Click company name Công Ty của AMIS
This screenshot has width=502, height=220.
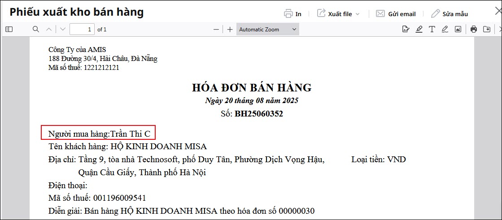pyautogui.click(x=77, y=50)
